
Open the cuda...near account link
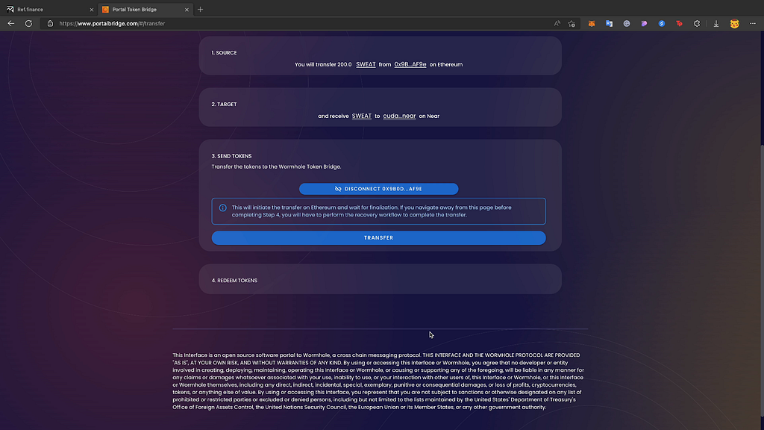coord(399,116)
